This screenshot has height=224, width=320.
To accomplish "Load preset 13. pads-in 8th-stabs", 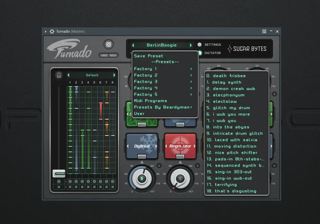I will (x=237, y=159).
